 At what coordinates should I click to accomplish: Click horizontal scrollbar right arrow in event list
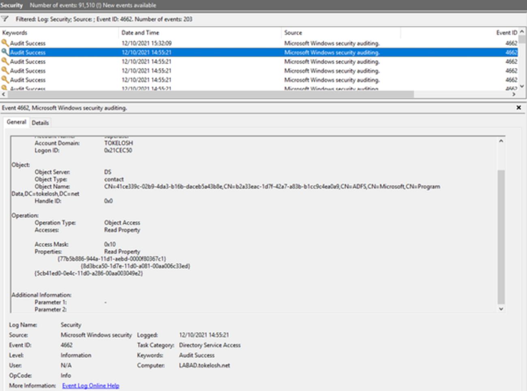(514, 94)
